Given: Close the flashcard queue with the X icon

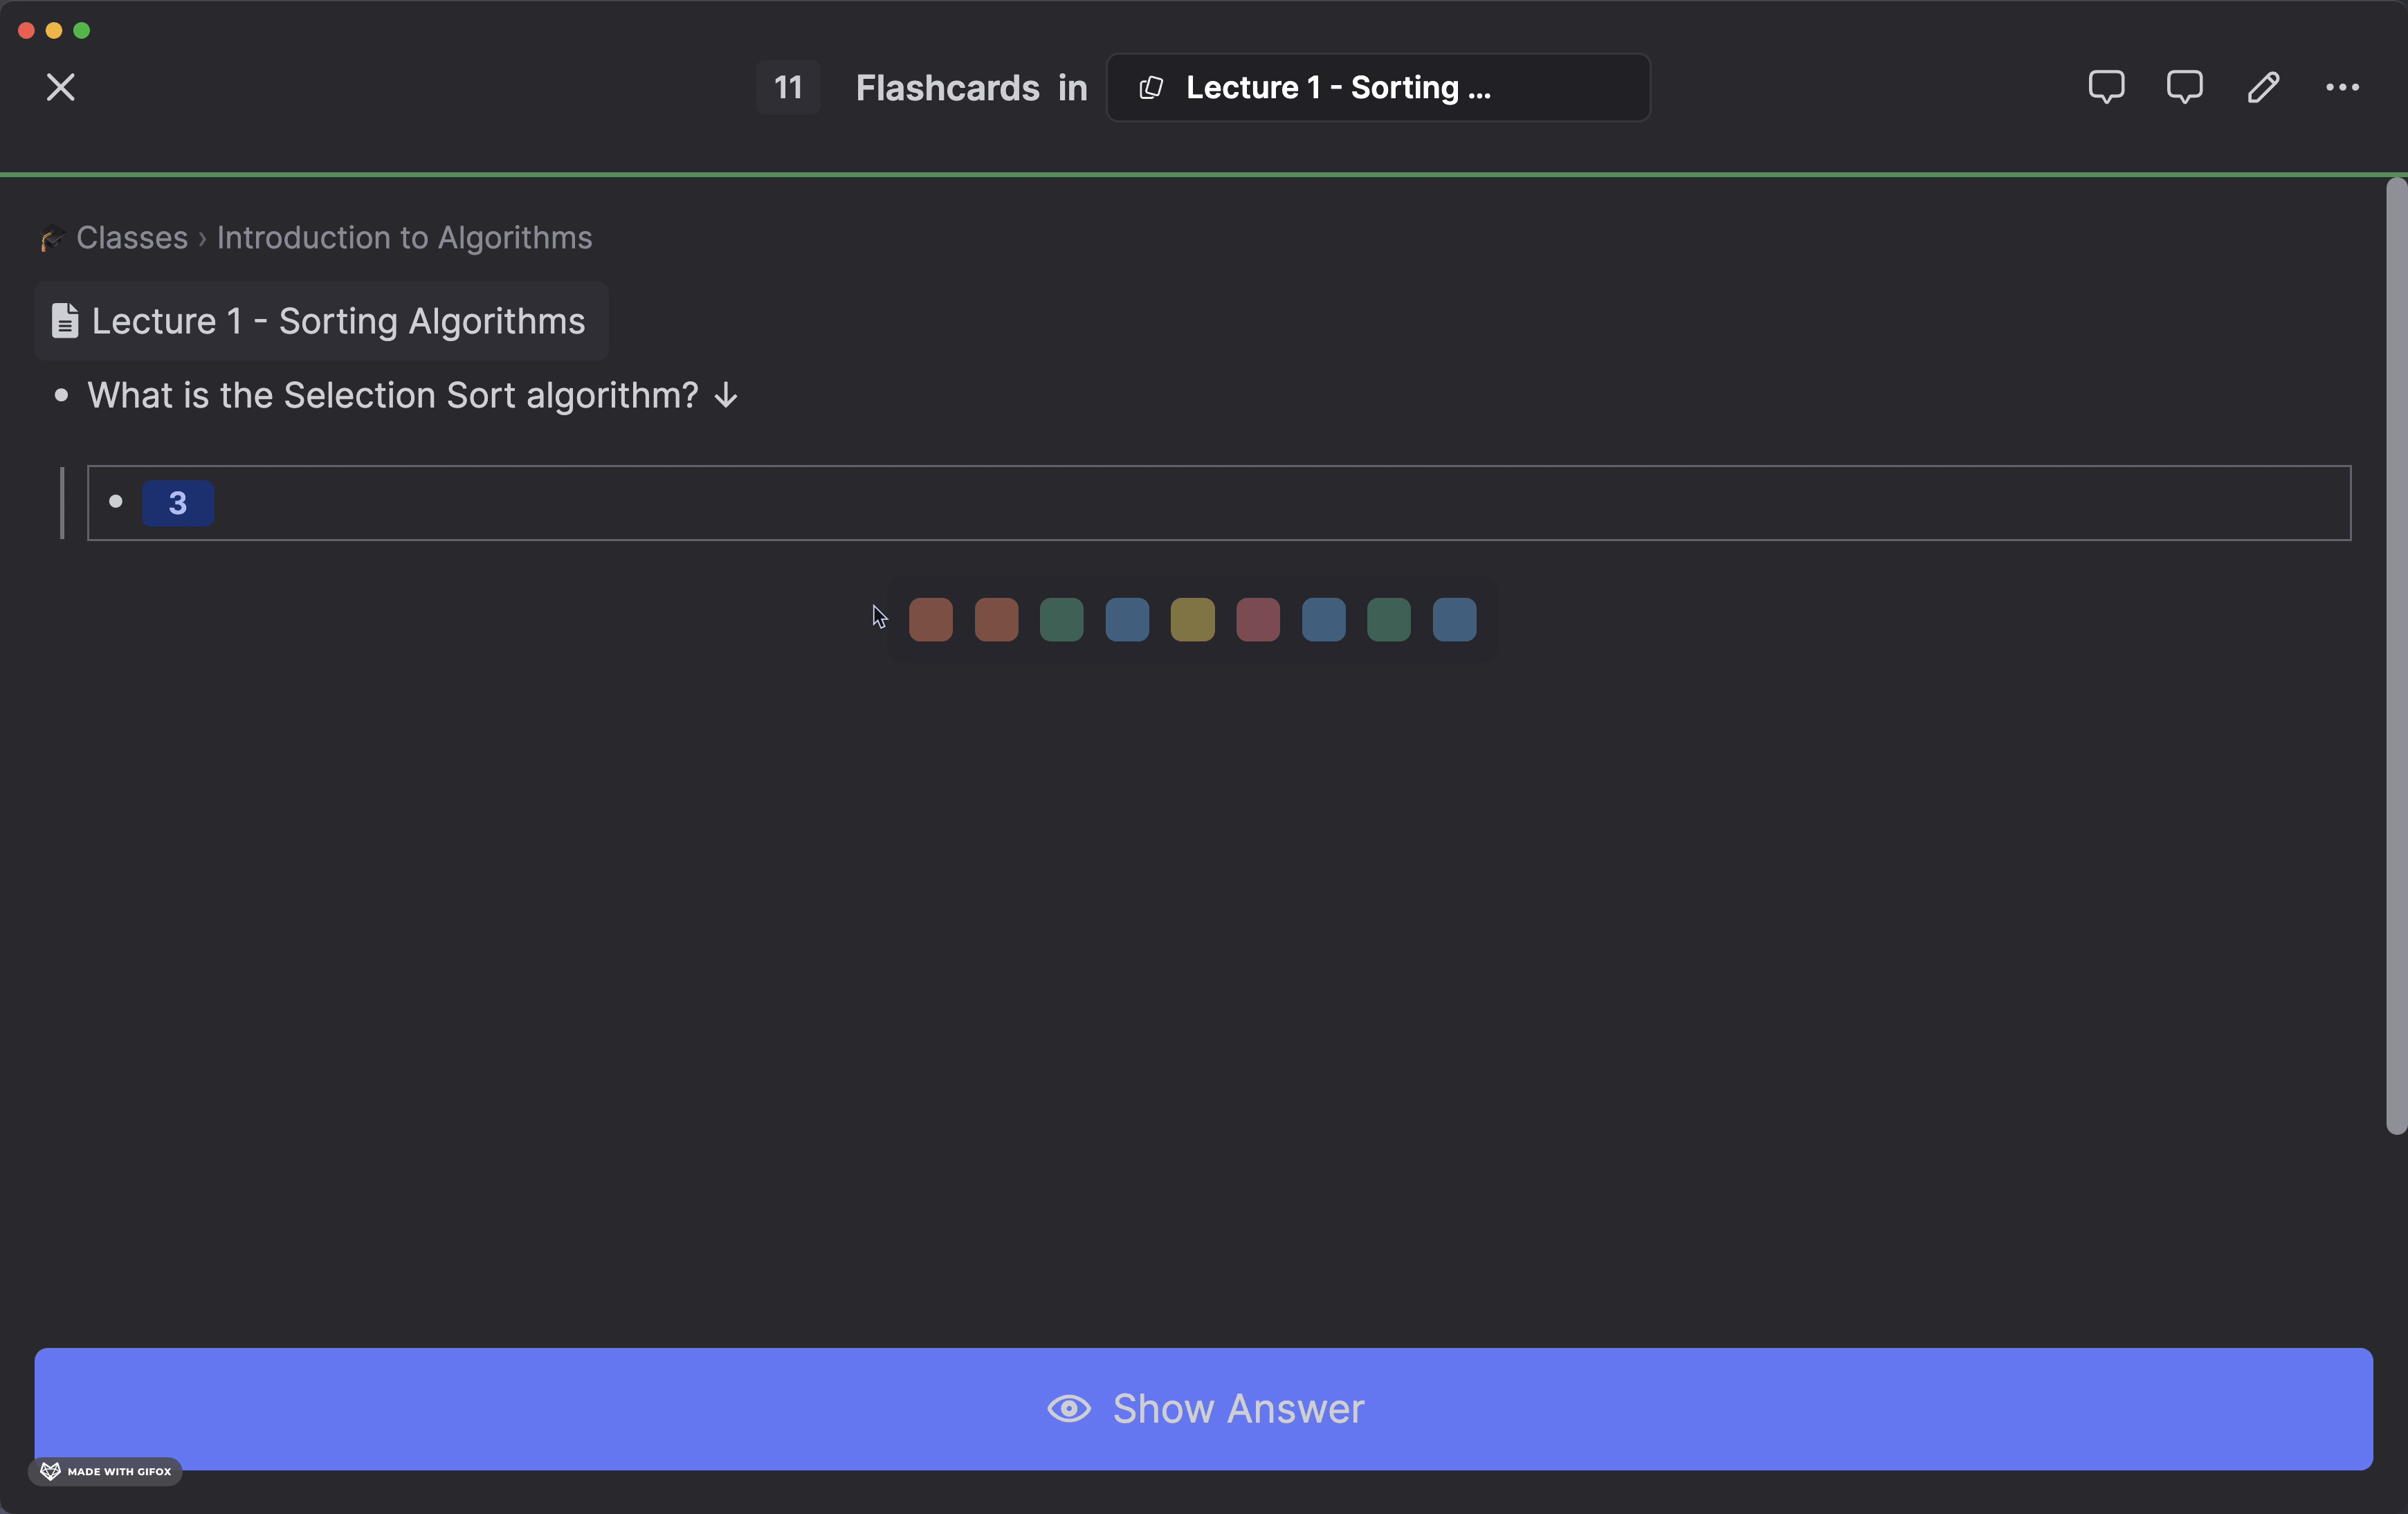Looking at the screenshot, I should tap(61, 88).
